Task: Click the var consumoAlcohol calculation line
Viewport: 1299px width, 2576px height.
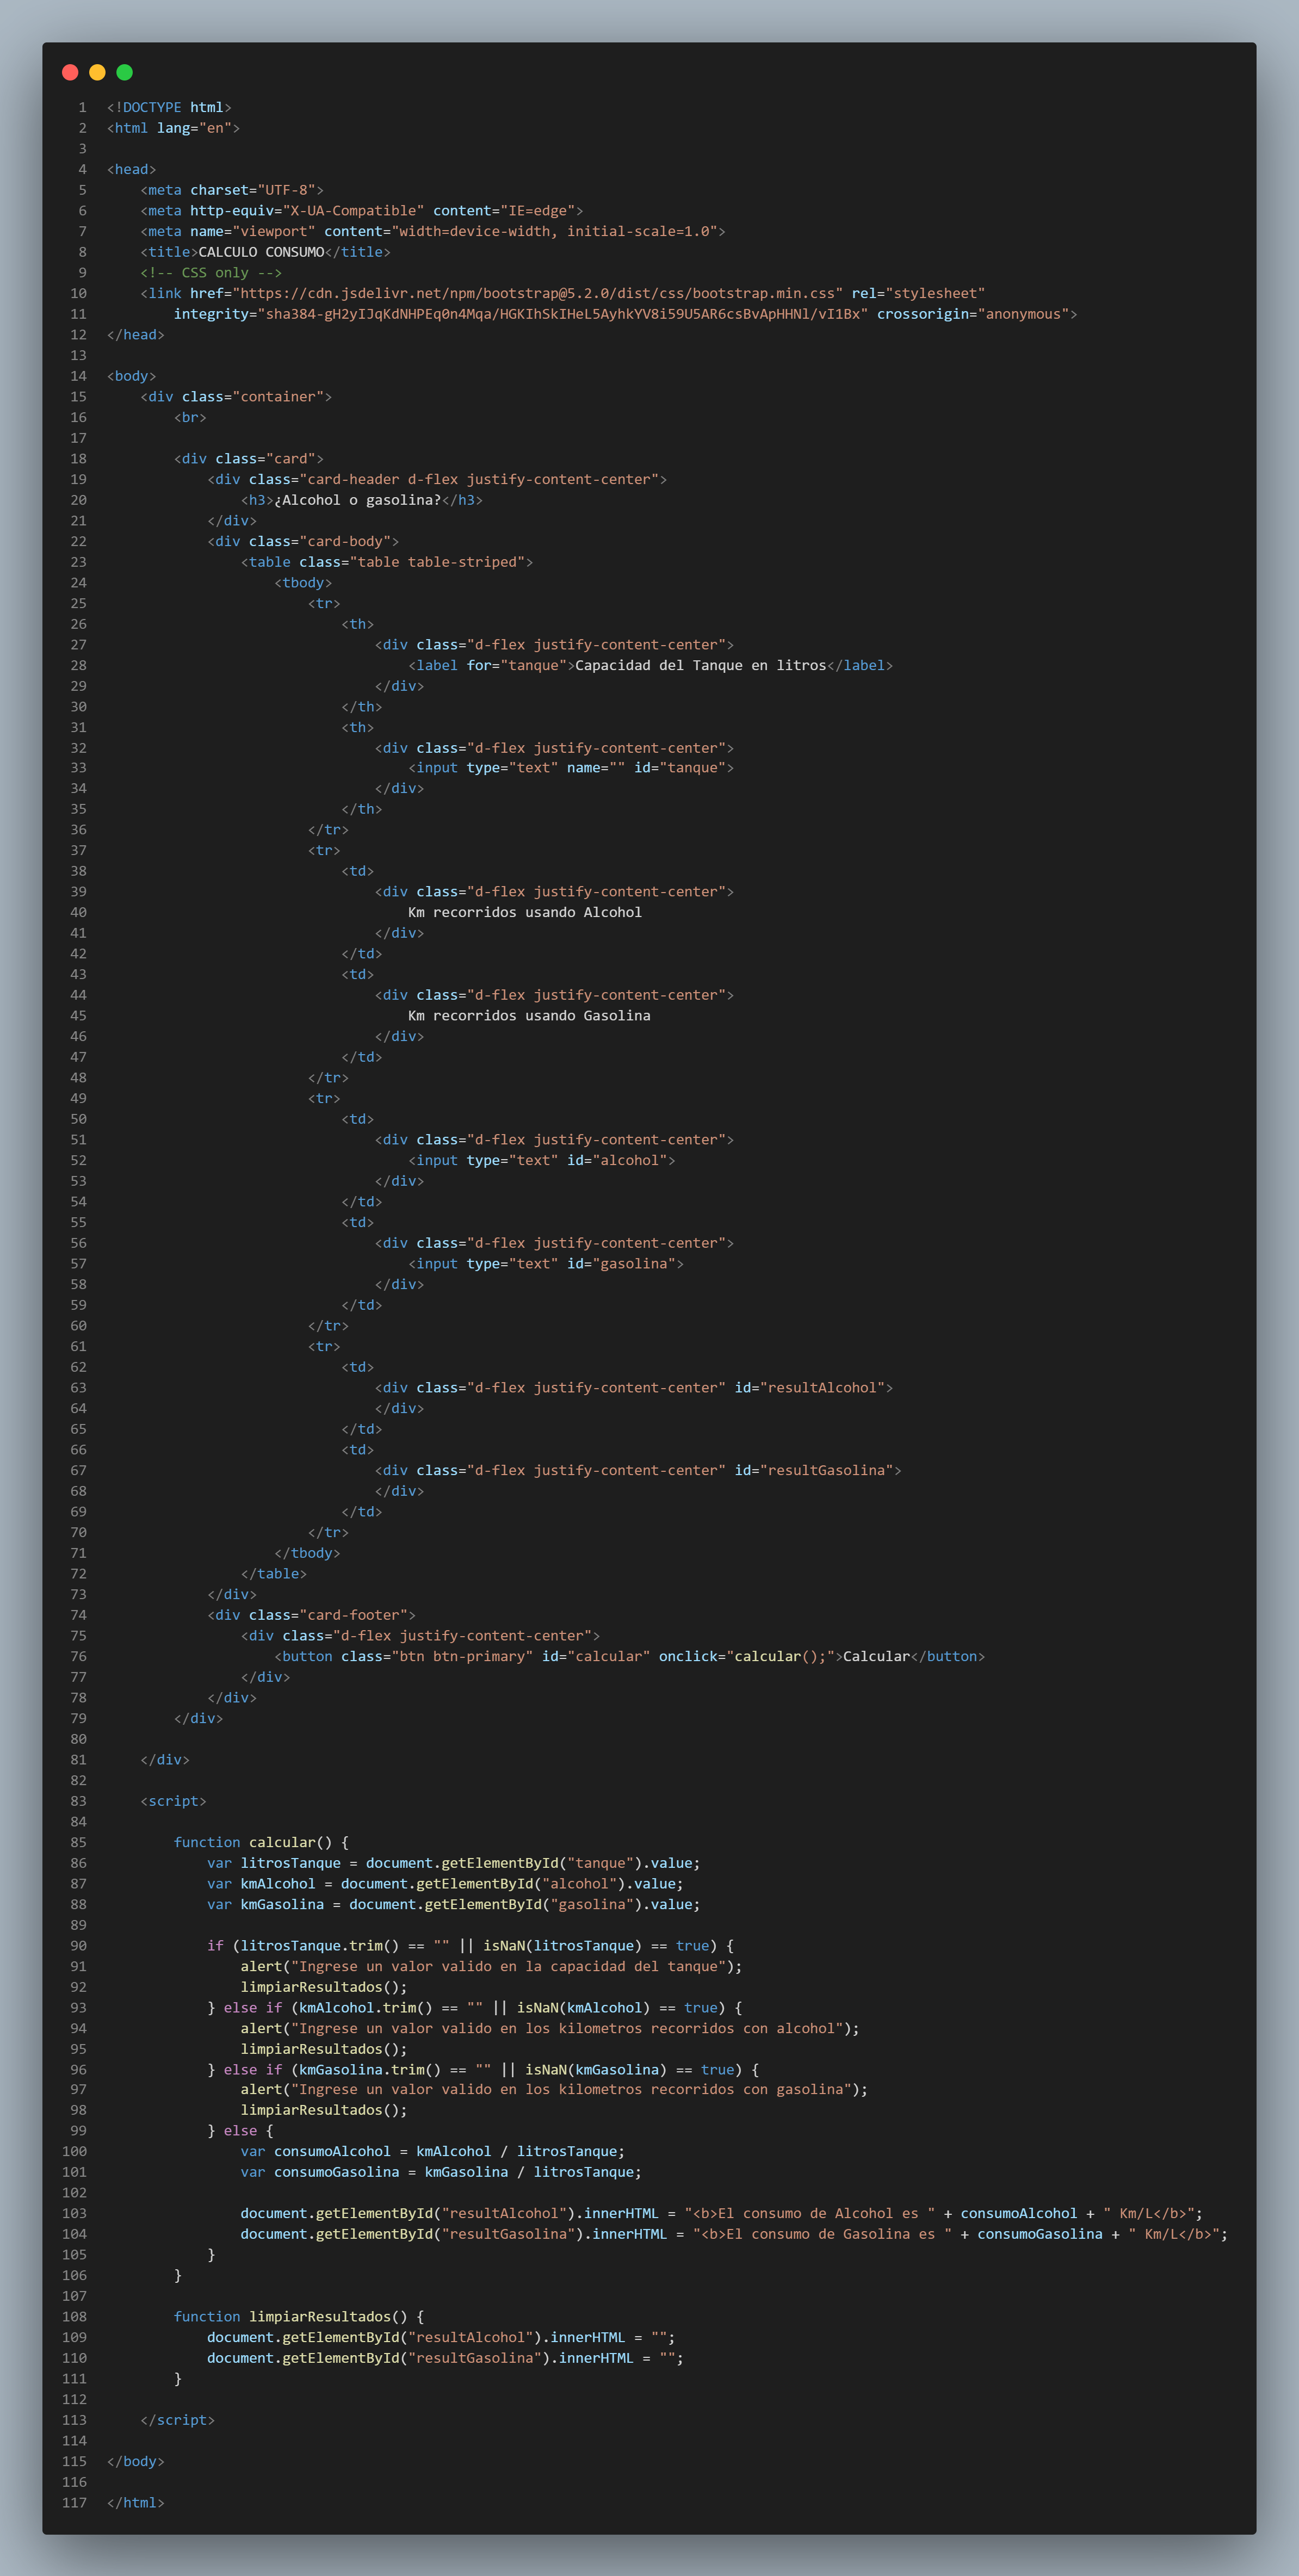Action: point(433,2151)
